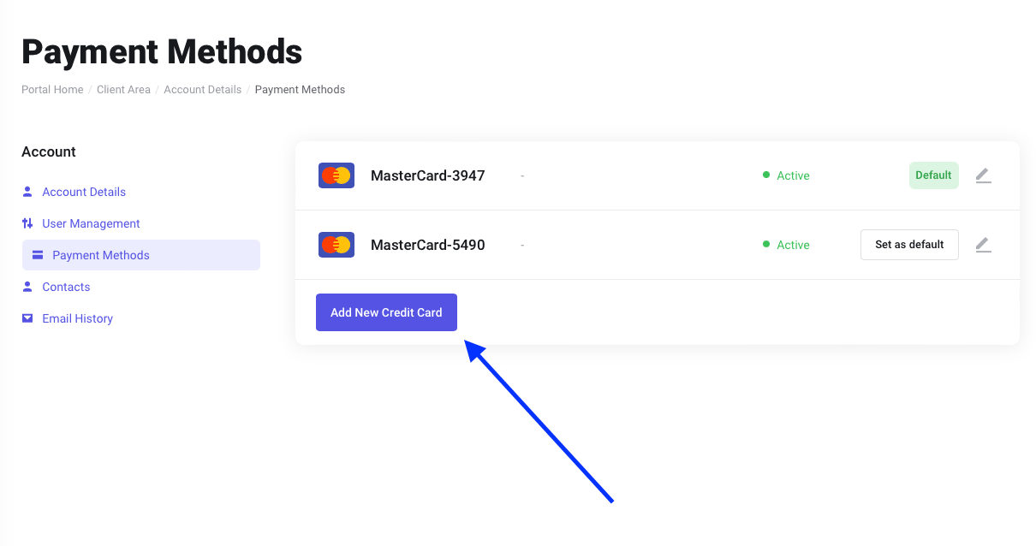Click the MasterCard logo for card 5490

(x=336, y=245)
